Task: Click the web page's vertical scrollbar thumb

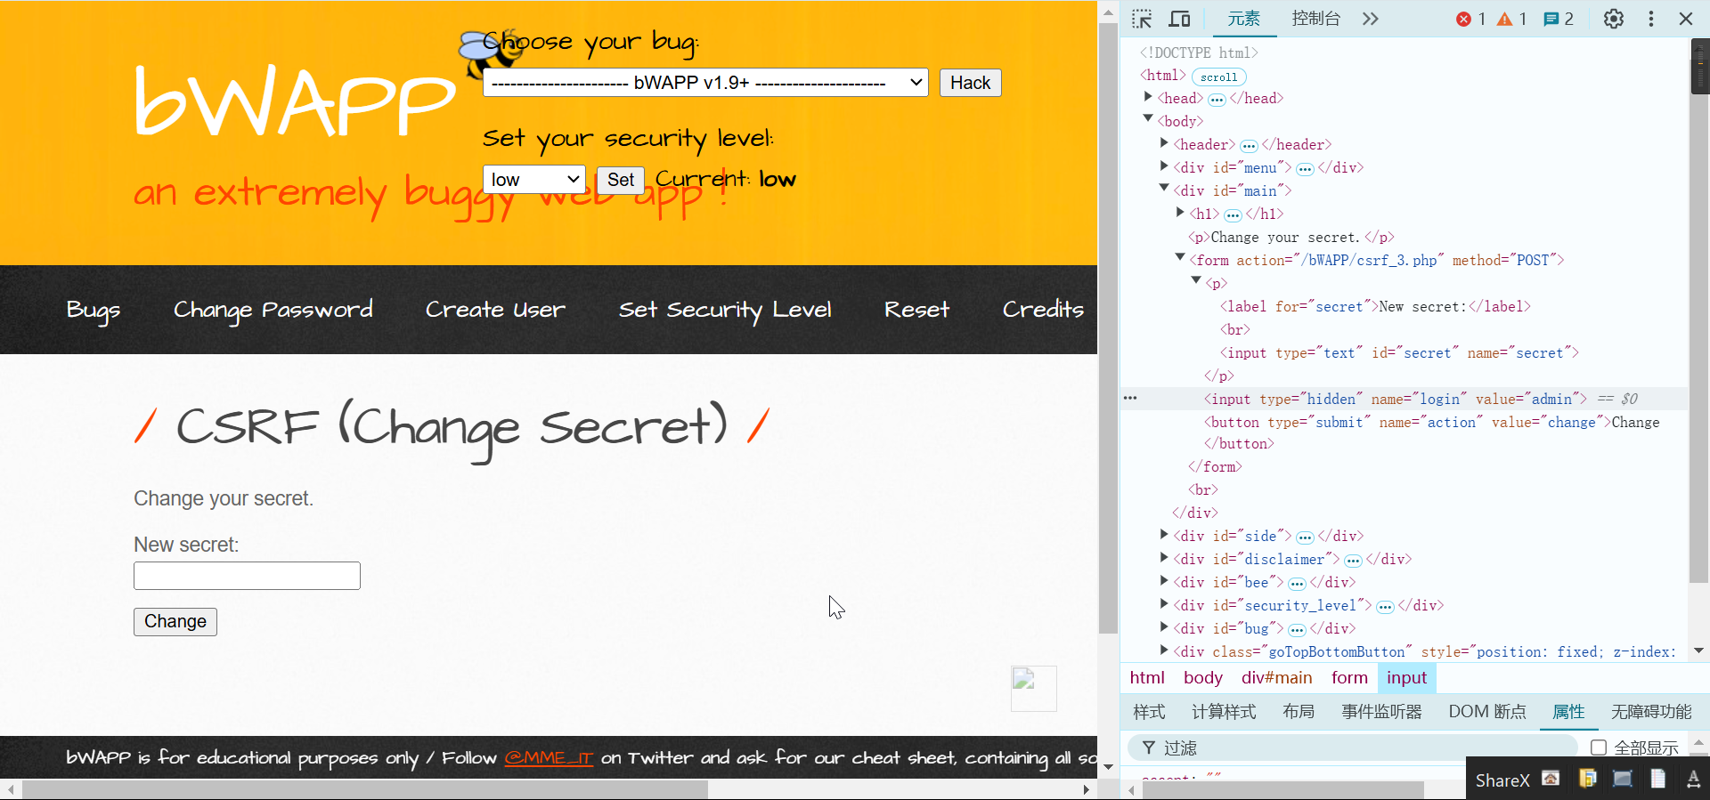Action: pyautogui.click(x=1108, y=328)
